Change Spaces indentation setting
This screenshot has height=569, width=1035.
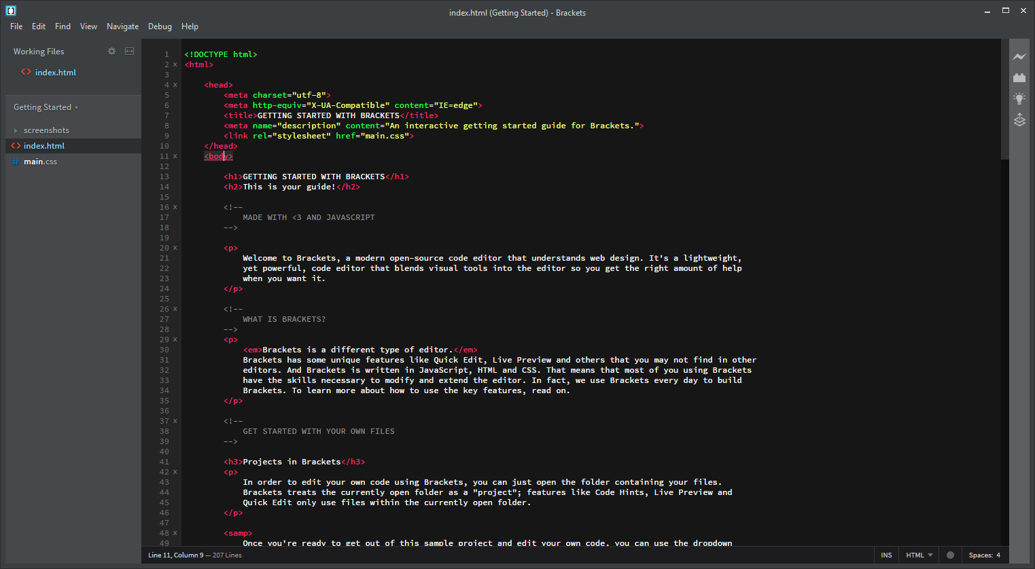click(x=981, y=555)
